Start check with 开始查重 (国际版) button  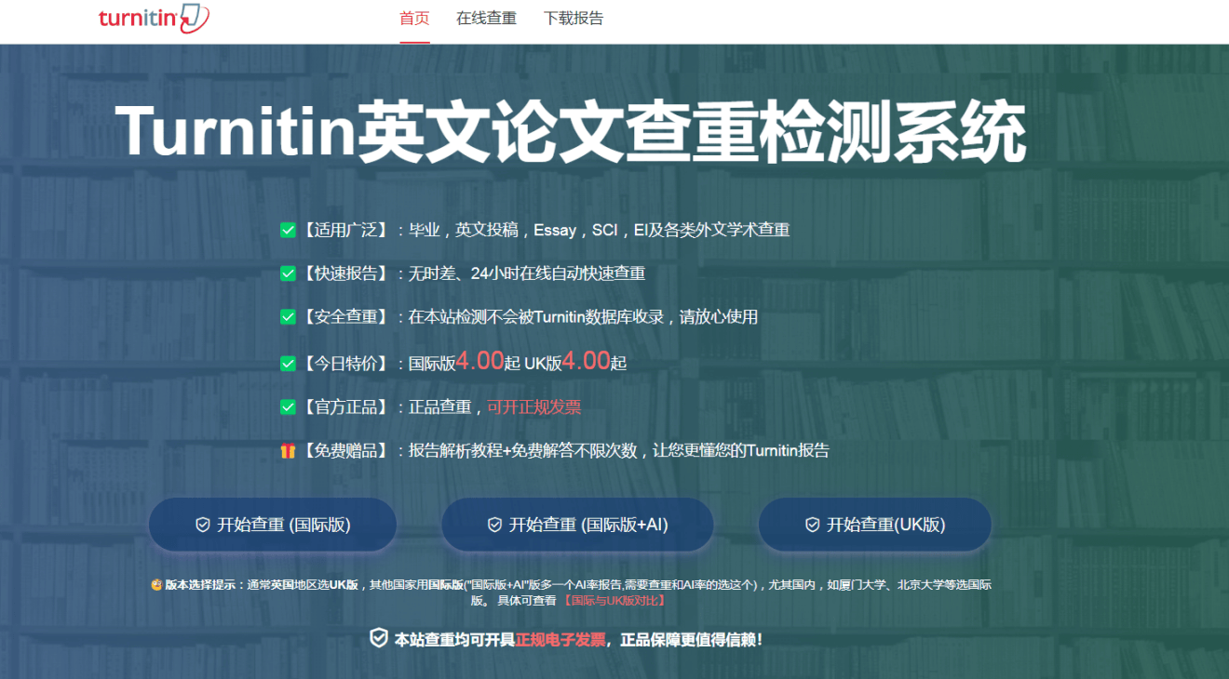coord(273,525)
